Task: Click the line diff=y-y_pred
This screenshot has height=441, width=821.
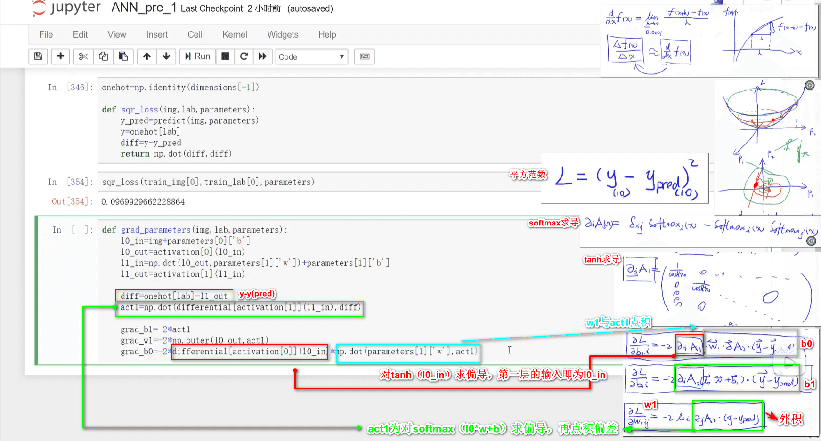Action: 151,143
